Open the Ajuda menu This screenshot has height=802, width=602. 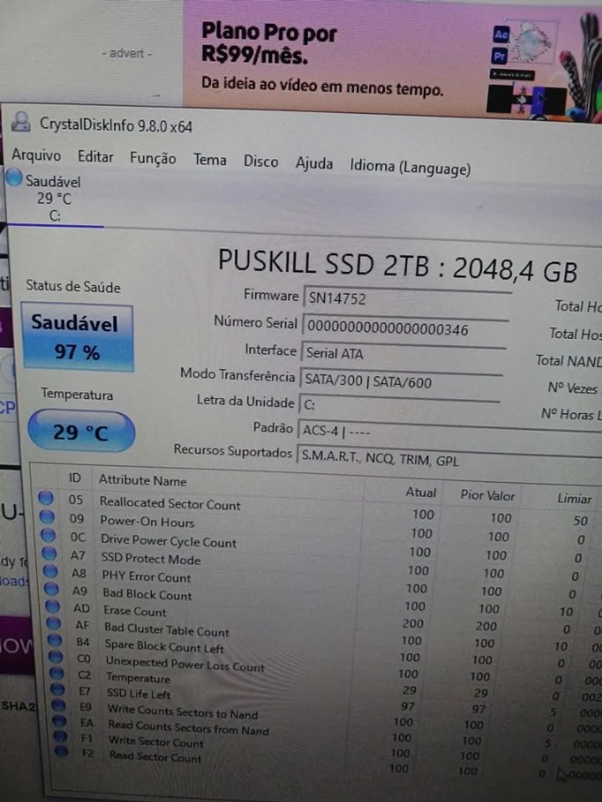[x=314, y=164]
